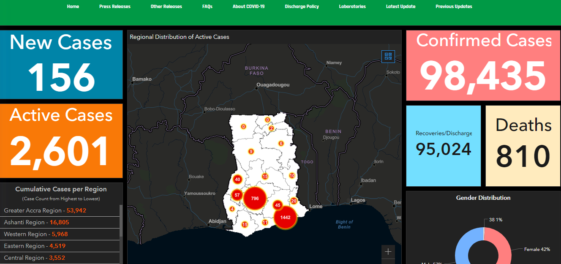Click the 40 cases map marker
This screenshot has height=264, width=561.
(237, 180)
